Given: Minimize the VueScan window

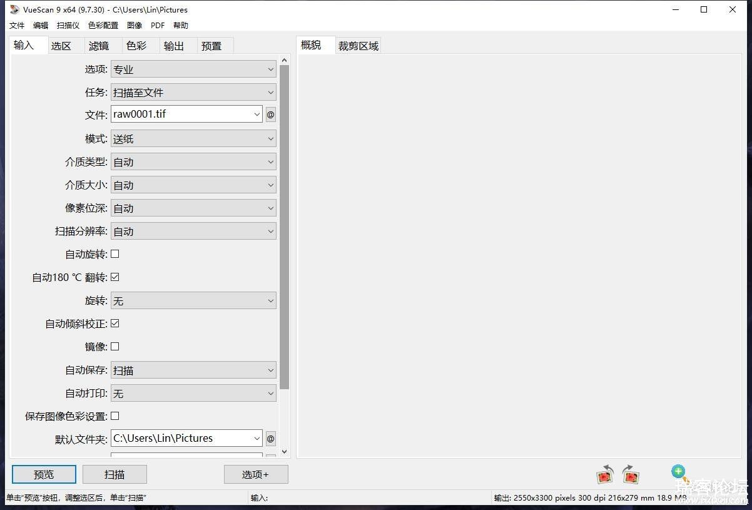Looking at the screenshot, I should coord(675,9).
